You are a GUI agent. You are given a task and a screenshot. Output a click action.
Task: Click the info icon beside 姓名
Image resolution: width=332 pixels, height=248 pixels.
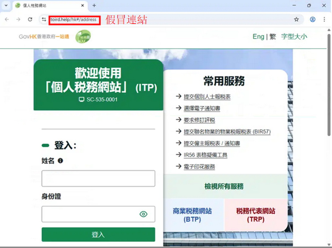(60, 161)
